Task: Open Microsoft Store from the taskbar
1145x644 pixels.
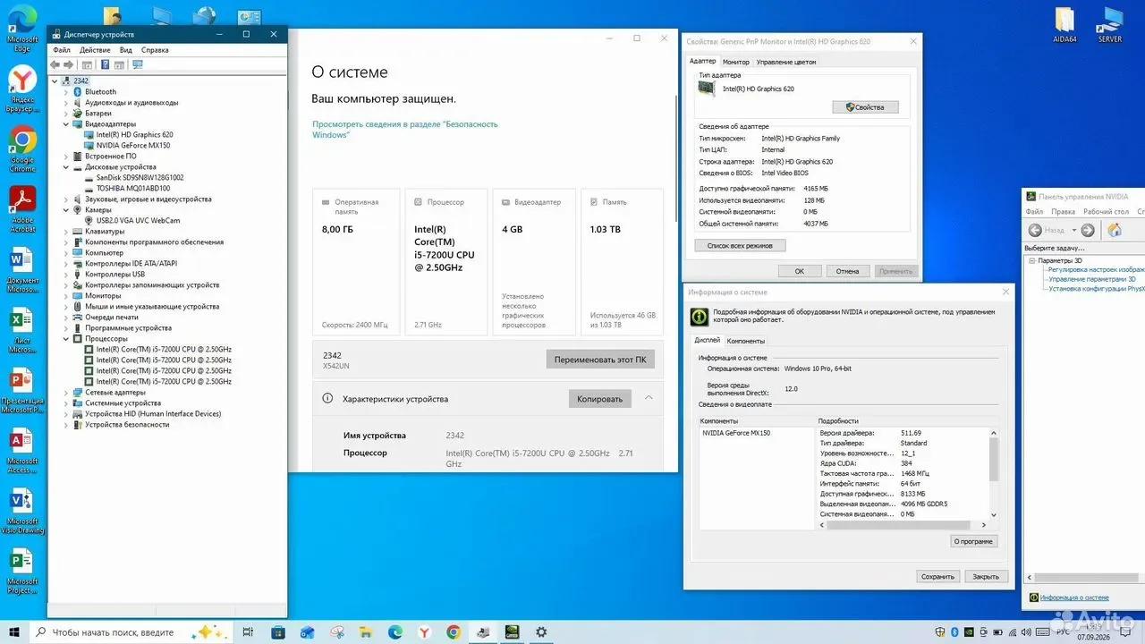Action: tap(277, 631)
